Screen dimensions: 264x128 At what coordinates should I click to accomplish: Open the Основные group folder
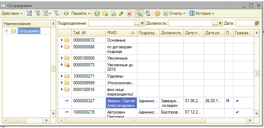click(67, 40)
